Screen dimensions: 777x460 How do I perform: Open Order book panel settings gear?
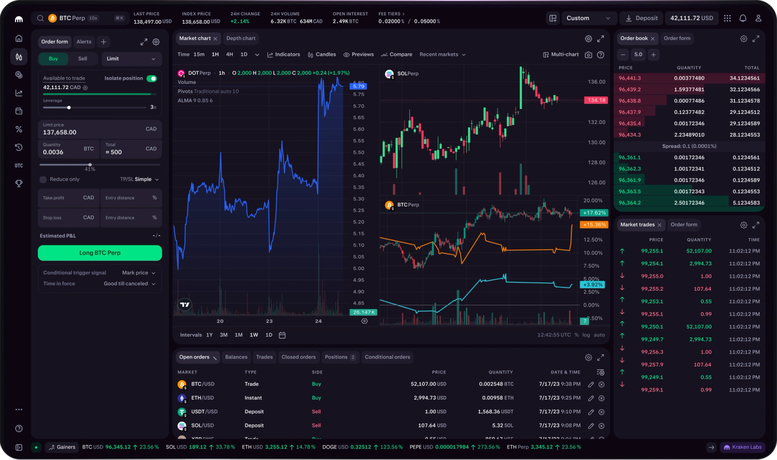744,39
